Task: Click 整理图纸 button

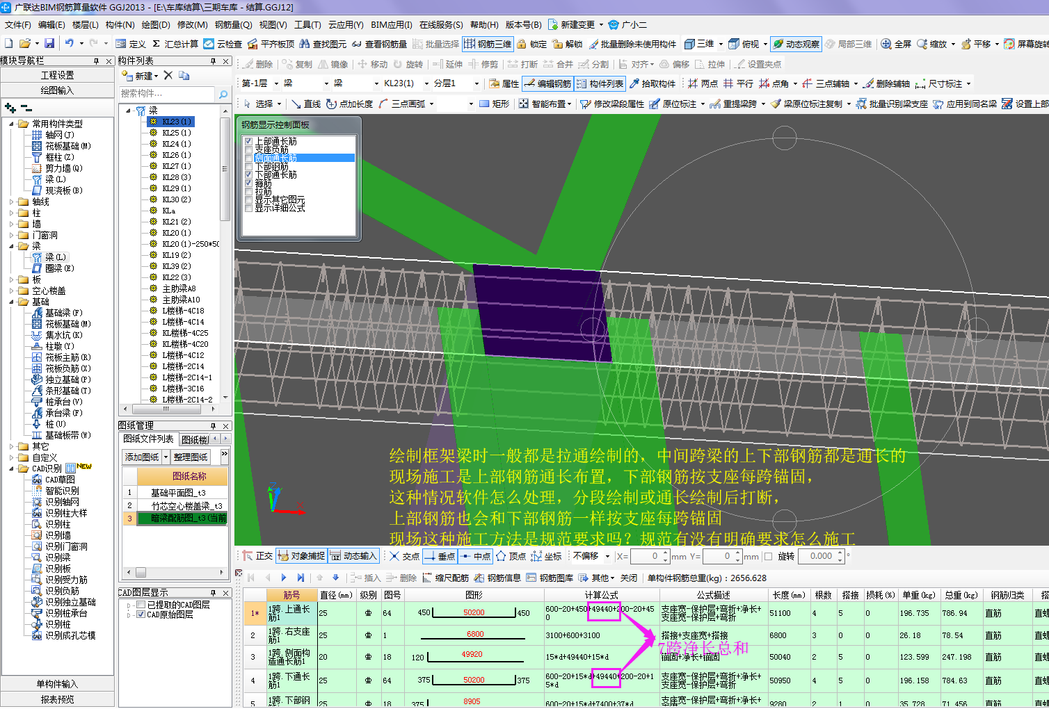Action: [x=191, y=457]
